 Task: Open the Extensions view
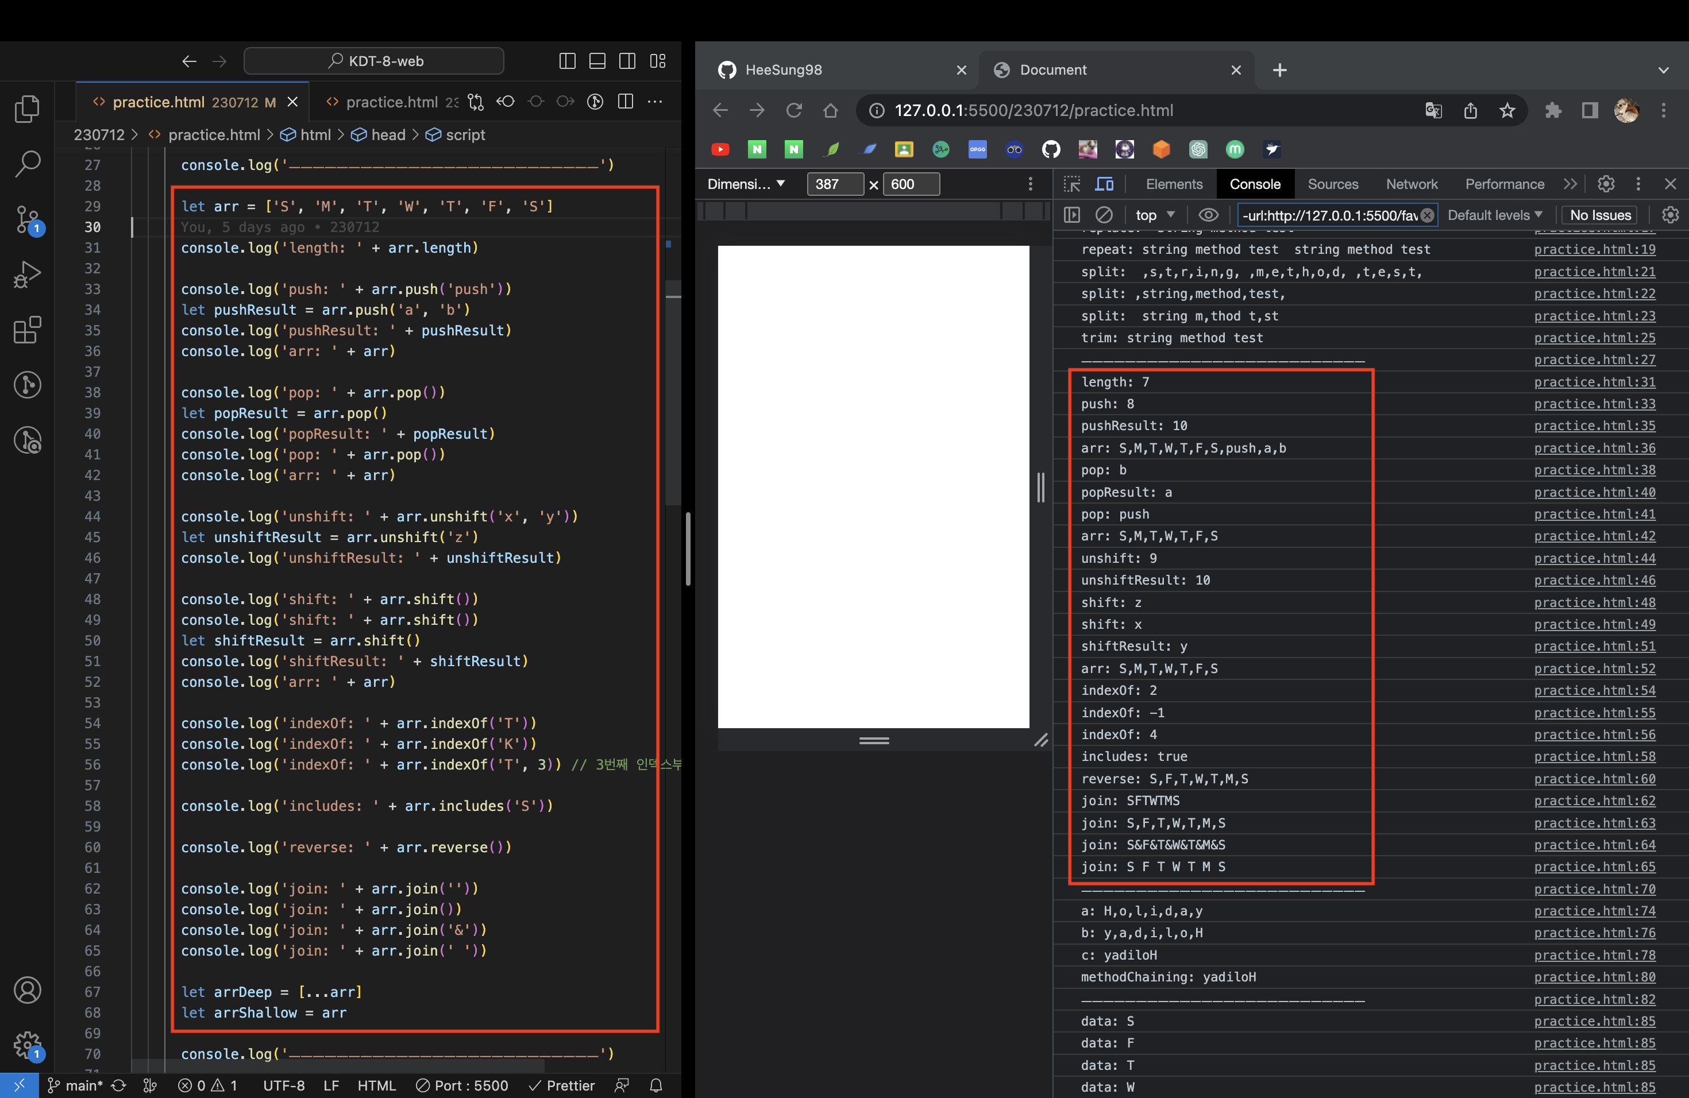(27, 330)
